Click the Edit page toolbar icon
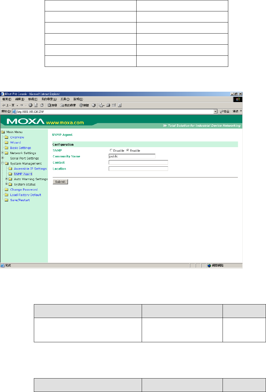Viewport: 266px width, 392px height. [114, 105]
